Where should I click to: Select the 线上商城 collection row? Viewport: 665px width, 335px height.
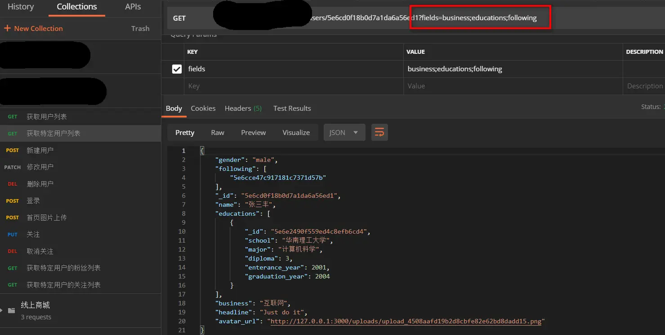click(x=80, y=310)
